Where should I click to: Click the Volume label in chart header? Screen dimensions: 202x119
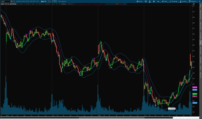point(64,4)
